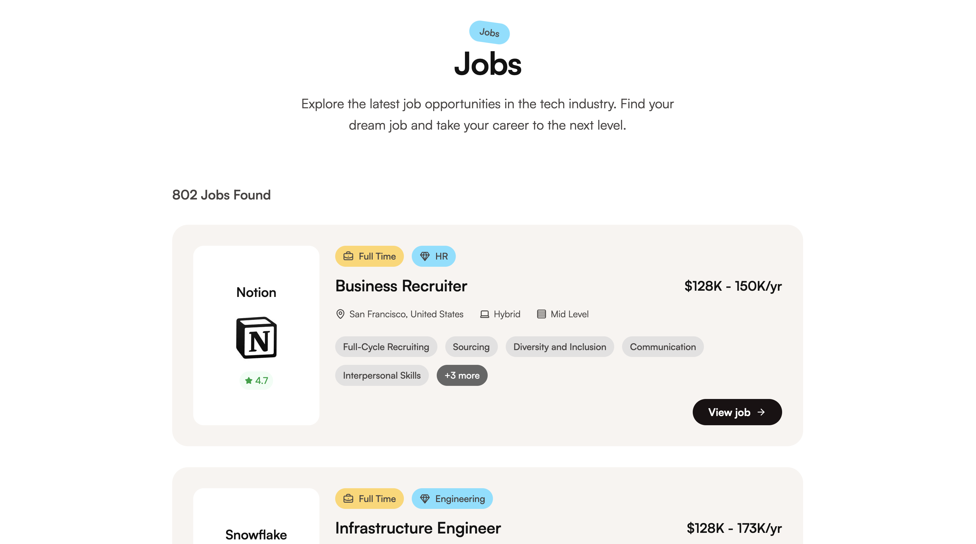Expand the +3 more skills chip
976x544 pixels.
[462, 375]
